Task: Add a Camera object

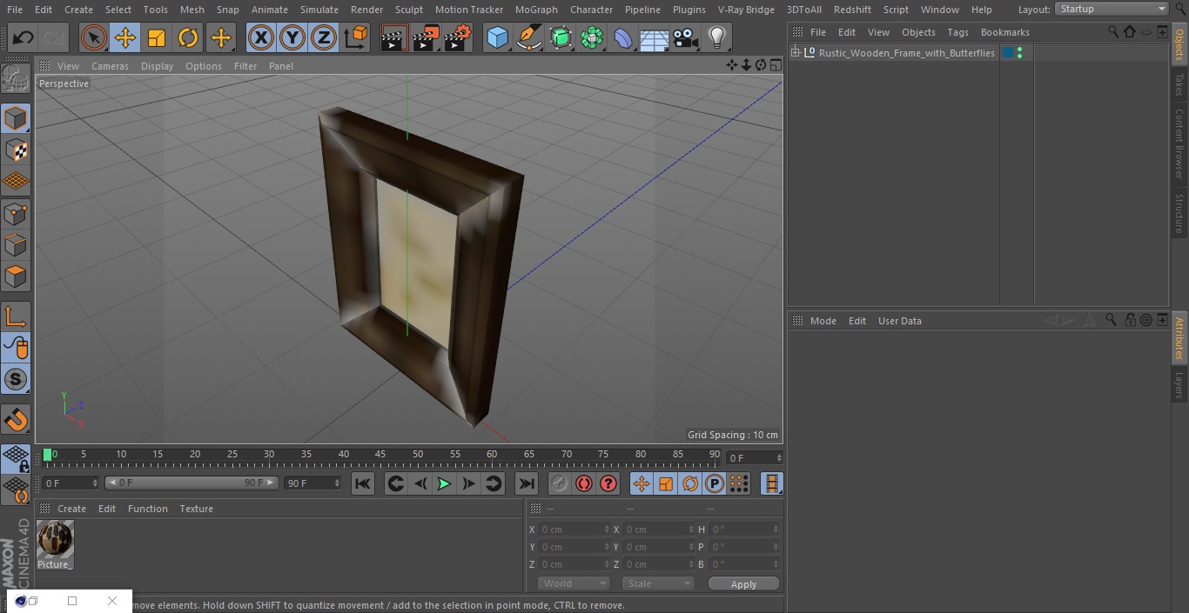Action: point(685,37)
